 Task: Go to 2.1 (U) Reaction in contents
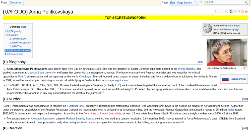[x=18, y=39]
